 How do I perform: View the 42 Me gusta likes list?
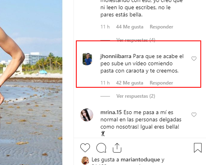130,83
